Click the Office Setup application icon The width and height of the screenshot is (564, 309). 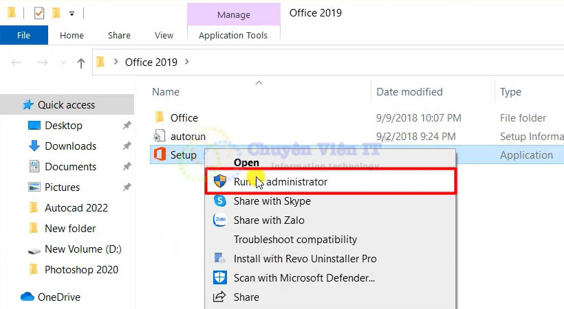tap(160, 155)
